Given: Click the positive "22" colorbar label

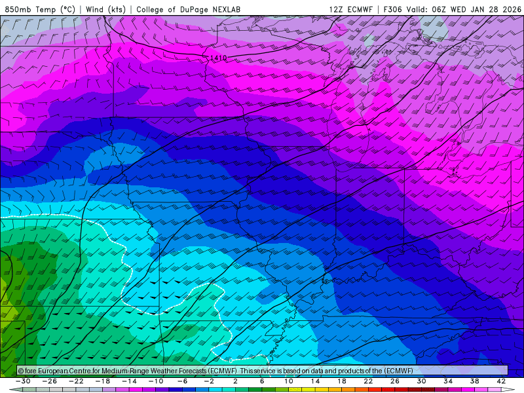Looking at the screenshot, I should pyautogui.click(x=368, y=381).
